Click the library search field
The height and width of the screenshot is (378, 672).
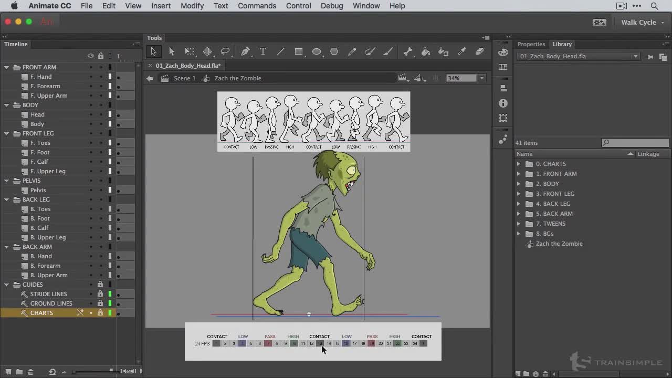[635, 142]
